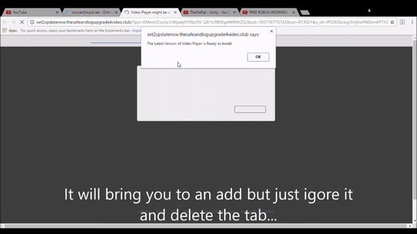Click the Chrome profile user icon
Image resolution: width=417 pixels, height=234 pixels.
(369, 10)
